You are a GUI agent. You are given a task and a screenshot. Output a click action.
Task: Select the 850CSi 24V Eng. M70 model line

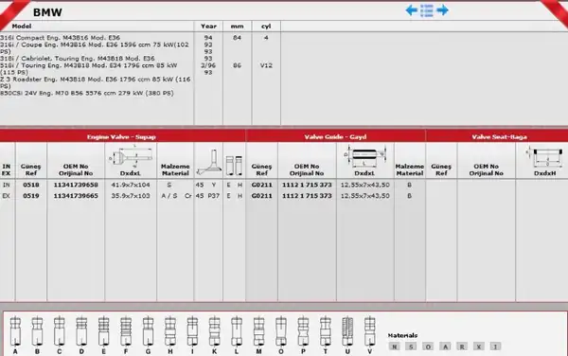[x=87, y=93]
